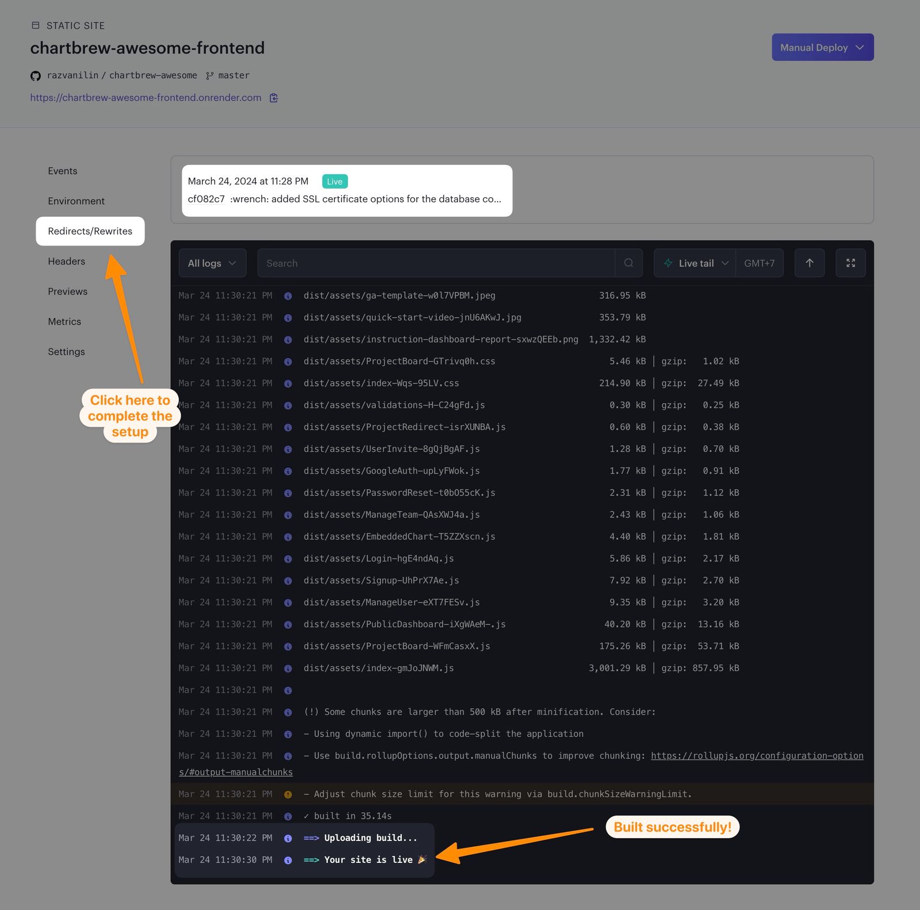Screen dimensions: 920x910
Task: Expand logs to fullscreen via expand icon
Action: pyautogui.click(x=850, y=263)
